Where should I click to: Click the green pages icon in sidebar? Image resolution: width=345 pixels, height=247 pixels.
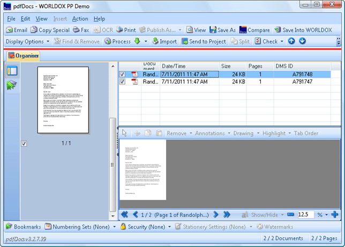[12, 85]
